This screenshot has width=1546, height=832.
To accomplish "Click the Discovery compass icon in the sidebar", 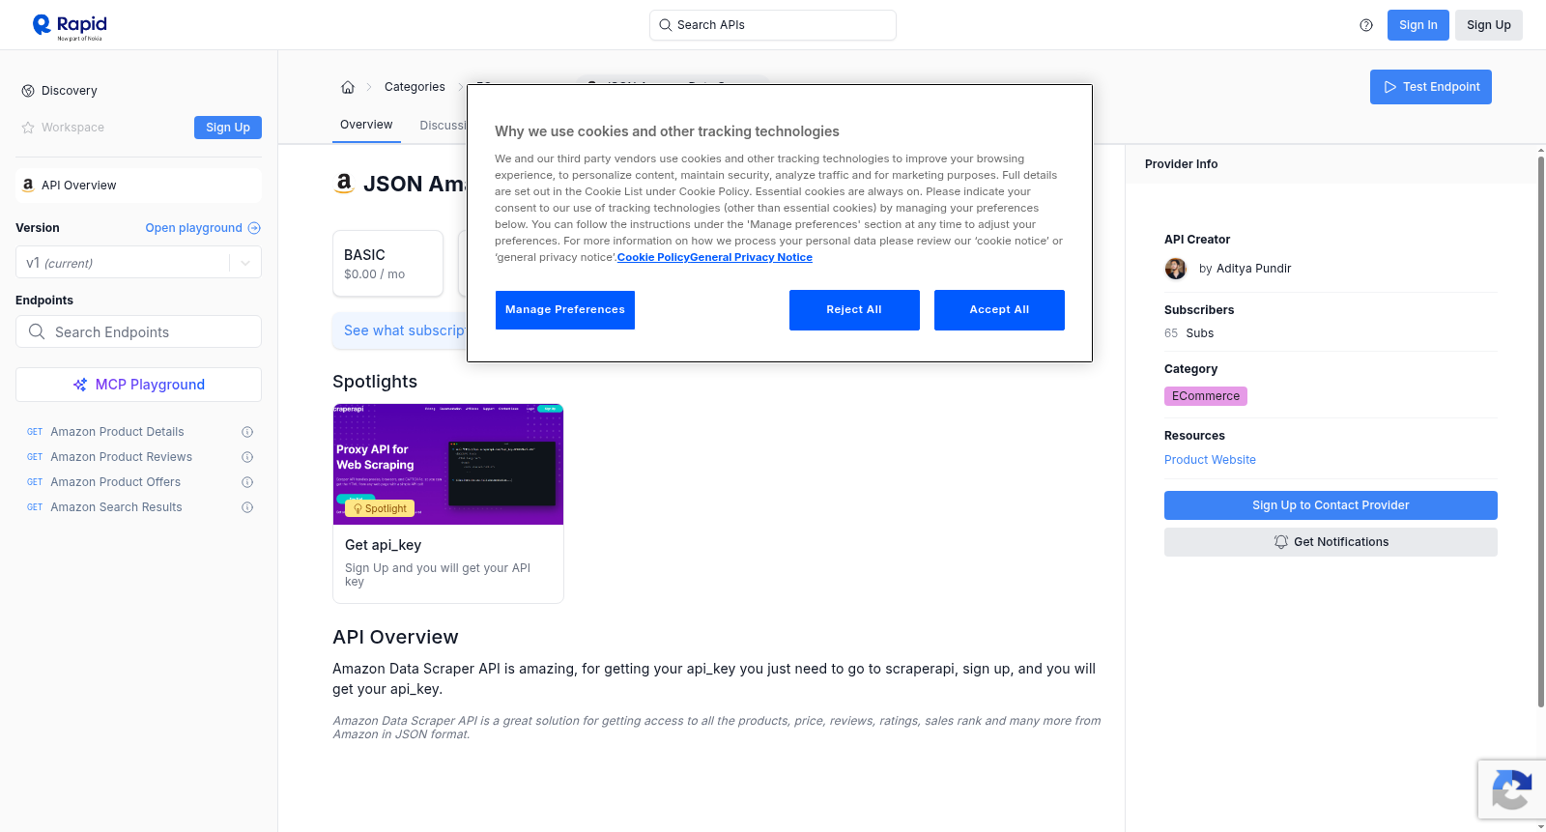I will [x=28, y=91].
